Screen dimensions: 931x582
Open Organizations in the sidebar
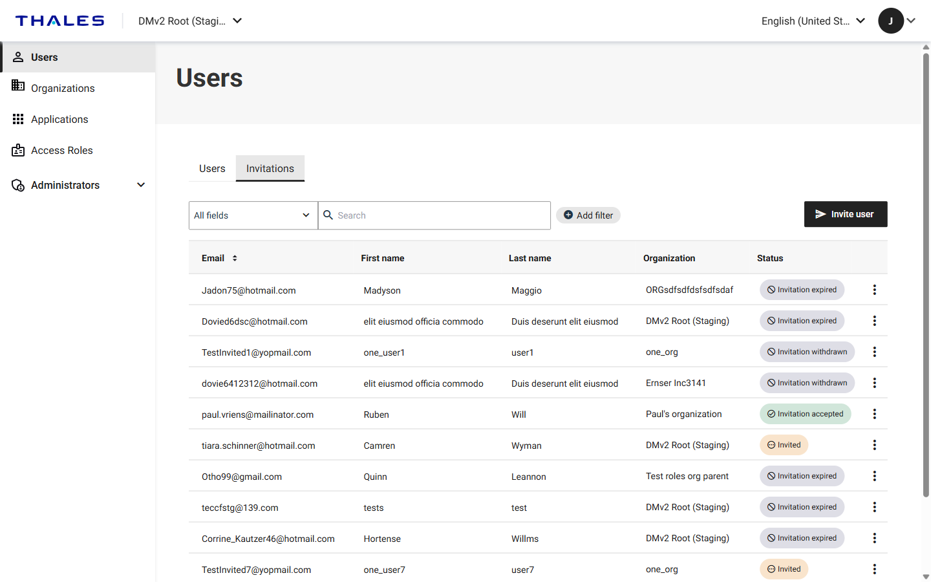[78, 88]
